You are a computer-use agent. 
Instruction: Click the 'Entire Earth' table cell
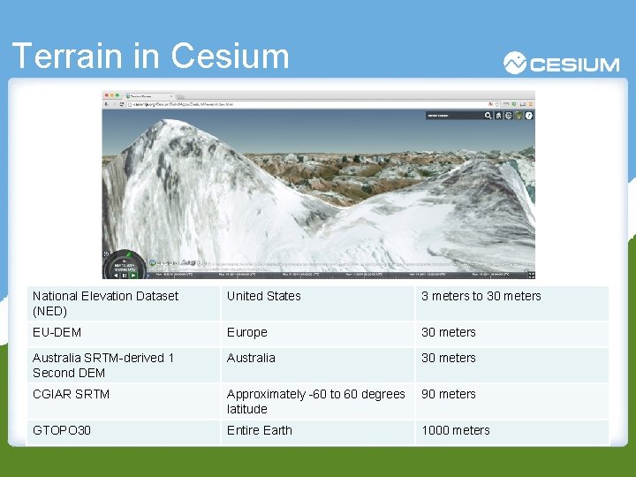click(318, 432)
